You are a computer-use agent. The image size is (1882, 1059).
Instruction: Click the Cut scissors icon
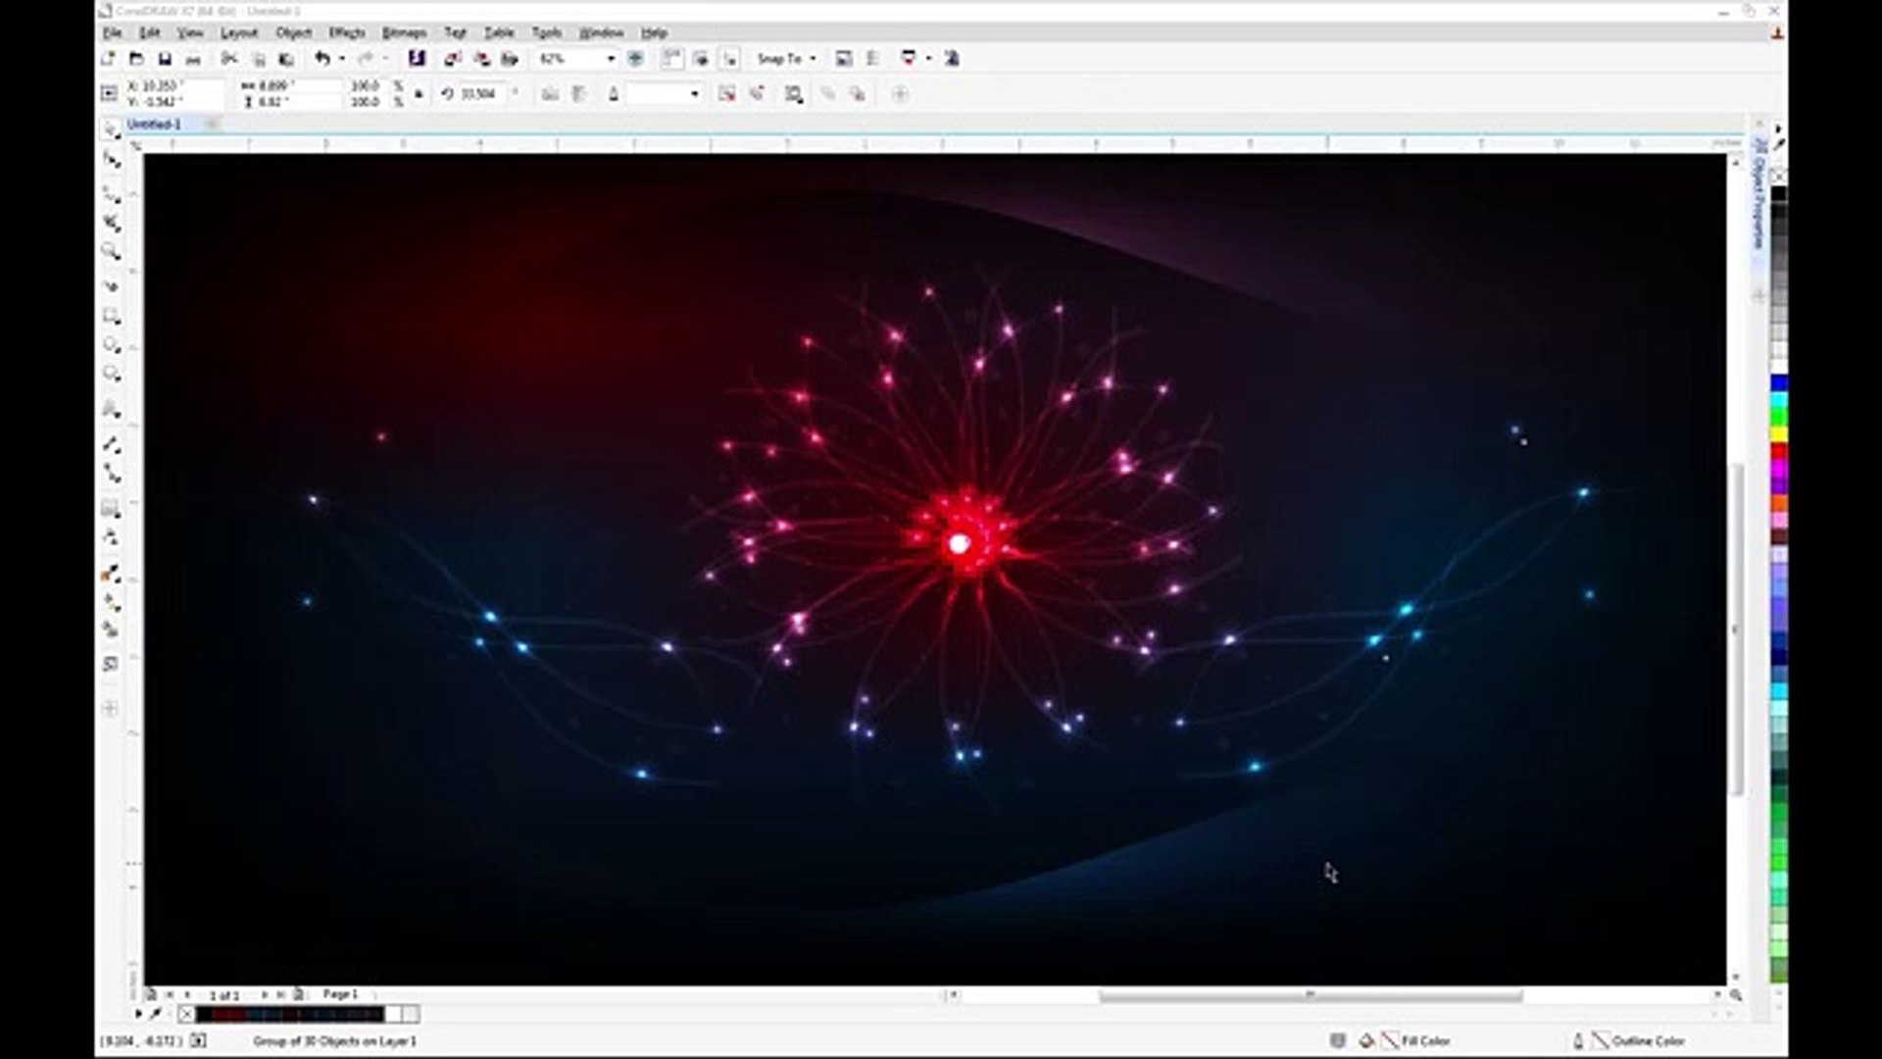[x=229, y=59]
